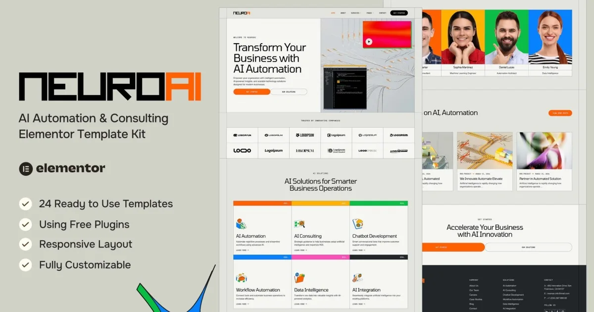
Task: Click Learn More under Data Intelligence
Action: click(x=300, y=304)
